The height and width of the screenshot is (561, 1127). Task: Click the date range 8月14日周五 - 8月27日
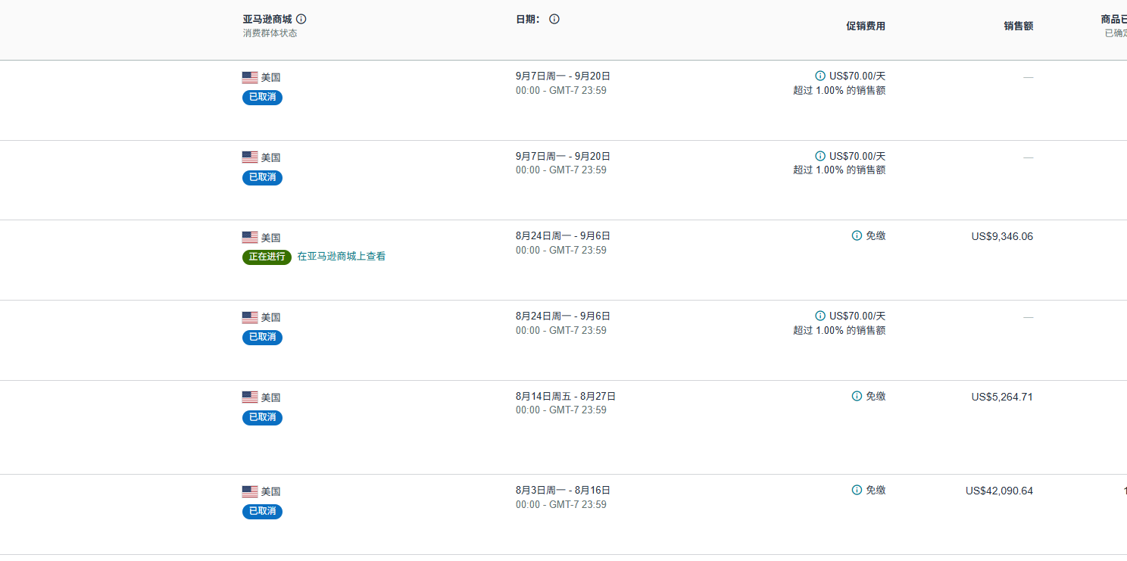pos(566,396)
